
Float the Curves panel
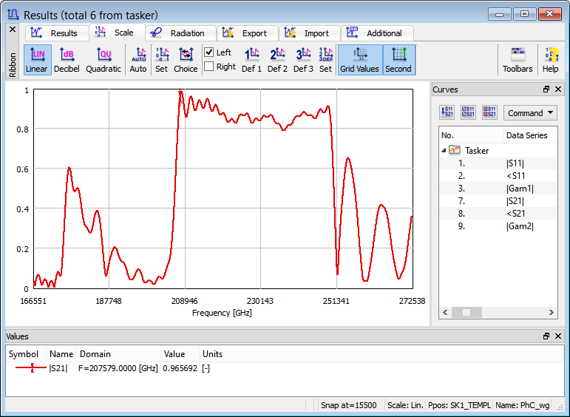[x=546, y=89]
